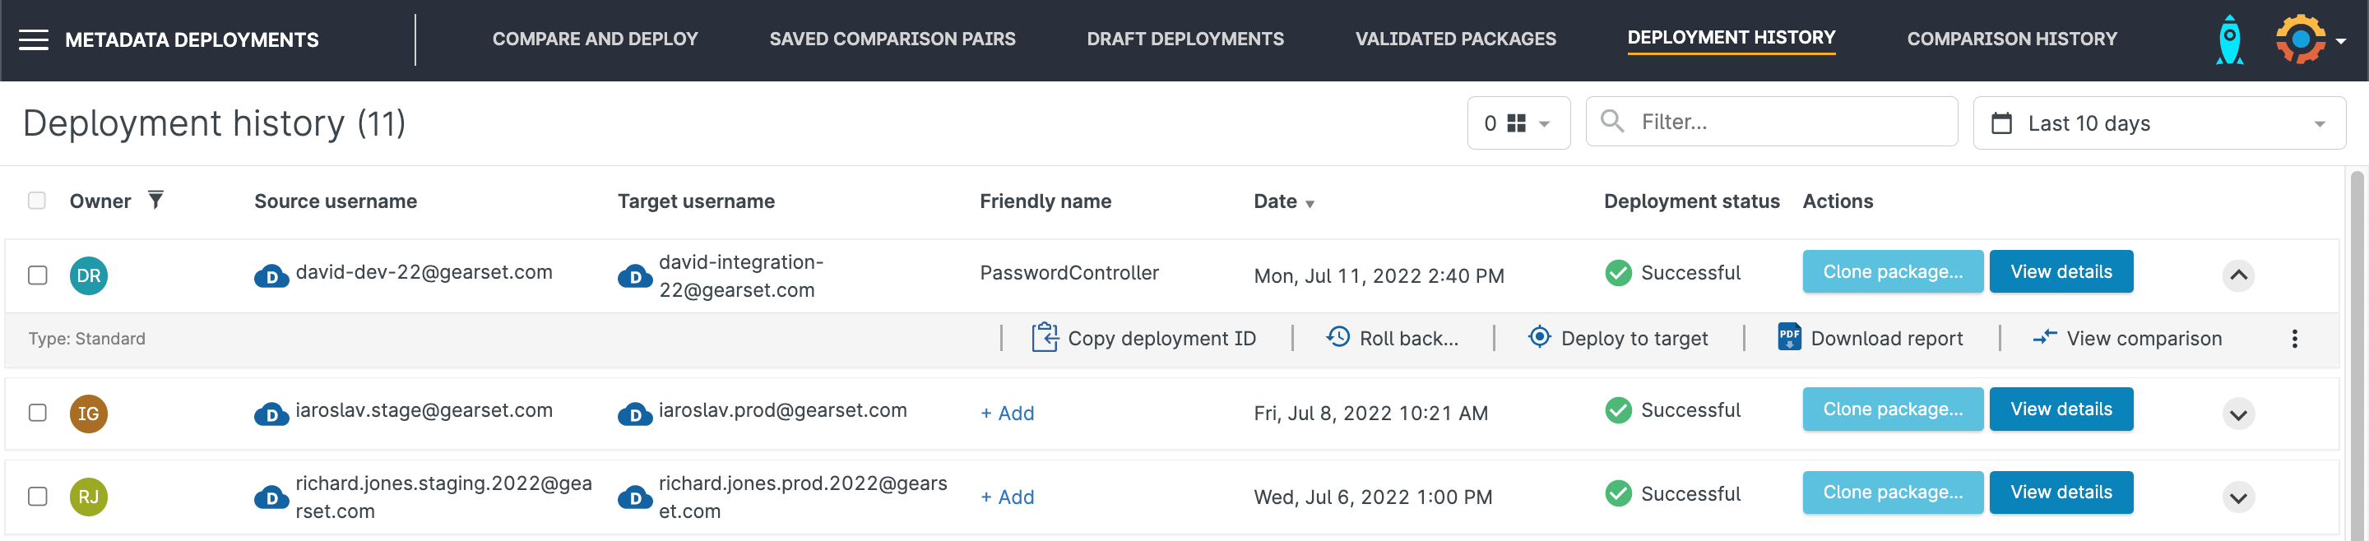Click the Download report PDF icon
This screenshot has width=2369, height=541.
click(x=1789, y=337)
